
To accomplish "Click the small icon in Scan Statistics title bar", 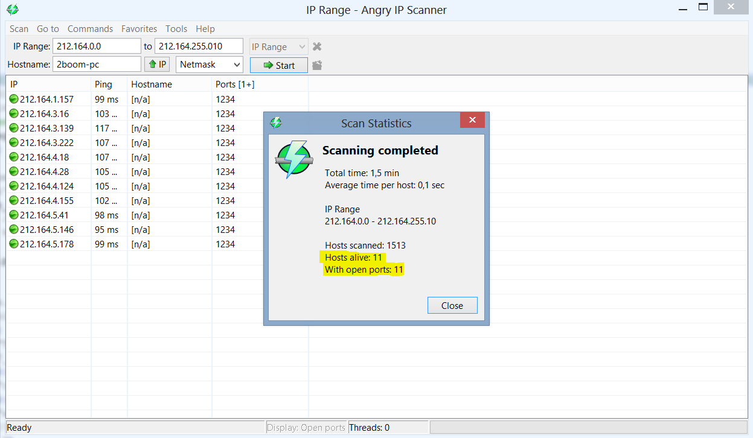I will coord(276,122).
